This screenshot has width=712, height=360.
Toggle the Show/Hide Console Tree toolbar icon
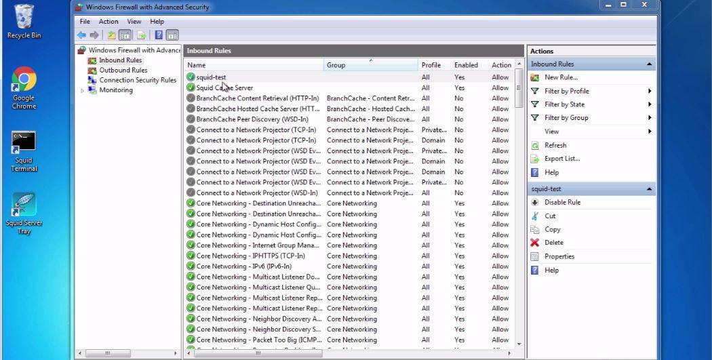[x=125, y=35]
